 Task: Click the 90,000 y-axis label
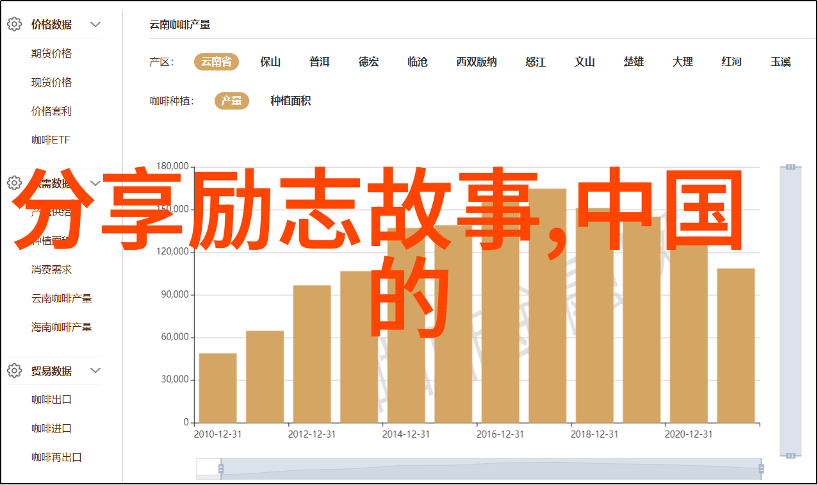pos(174,295)
